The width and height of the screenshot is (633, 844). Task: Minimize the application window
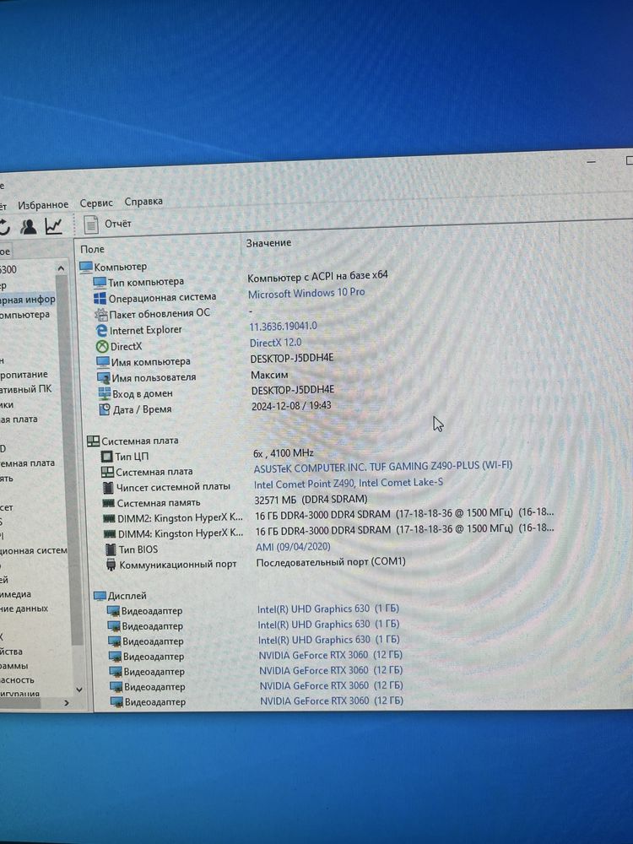pos(591,161)
